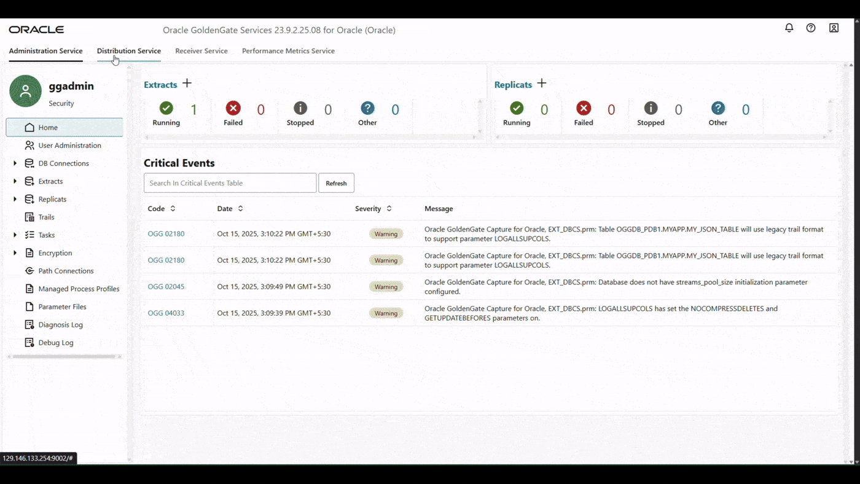860x484 pixels.
Task: Click the ggadmin green avatar icon
Action: 25,91
